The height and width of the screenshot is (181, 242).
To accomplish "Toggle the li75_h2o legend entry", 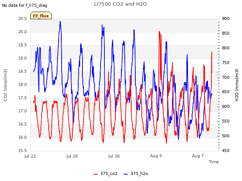I will (x=136, y=173).
